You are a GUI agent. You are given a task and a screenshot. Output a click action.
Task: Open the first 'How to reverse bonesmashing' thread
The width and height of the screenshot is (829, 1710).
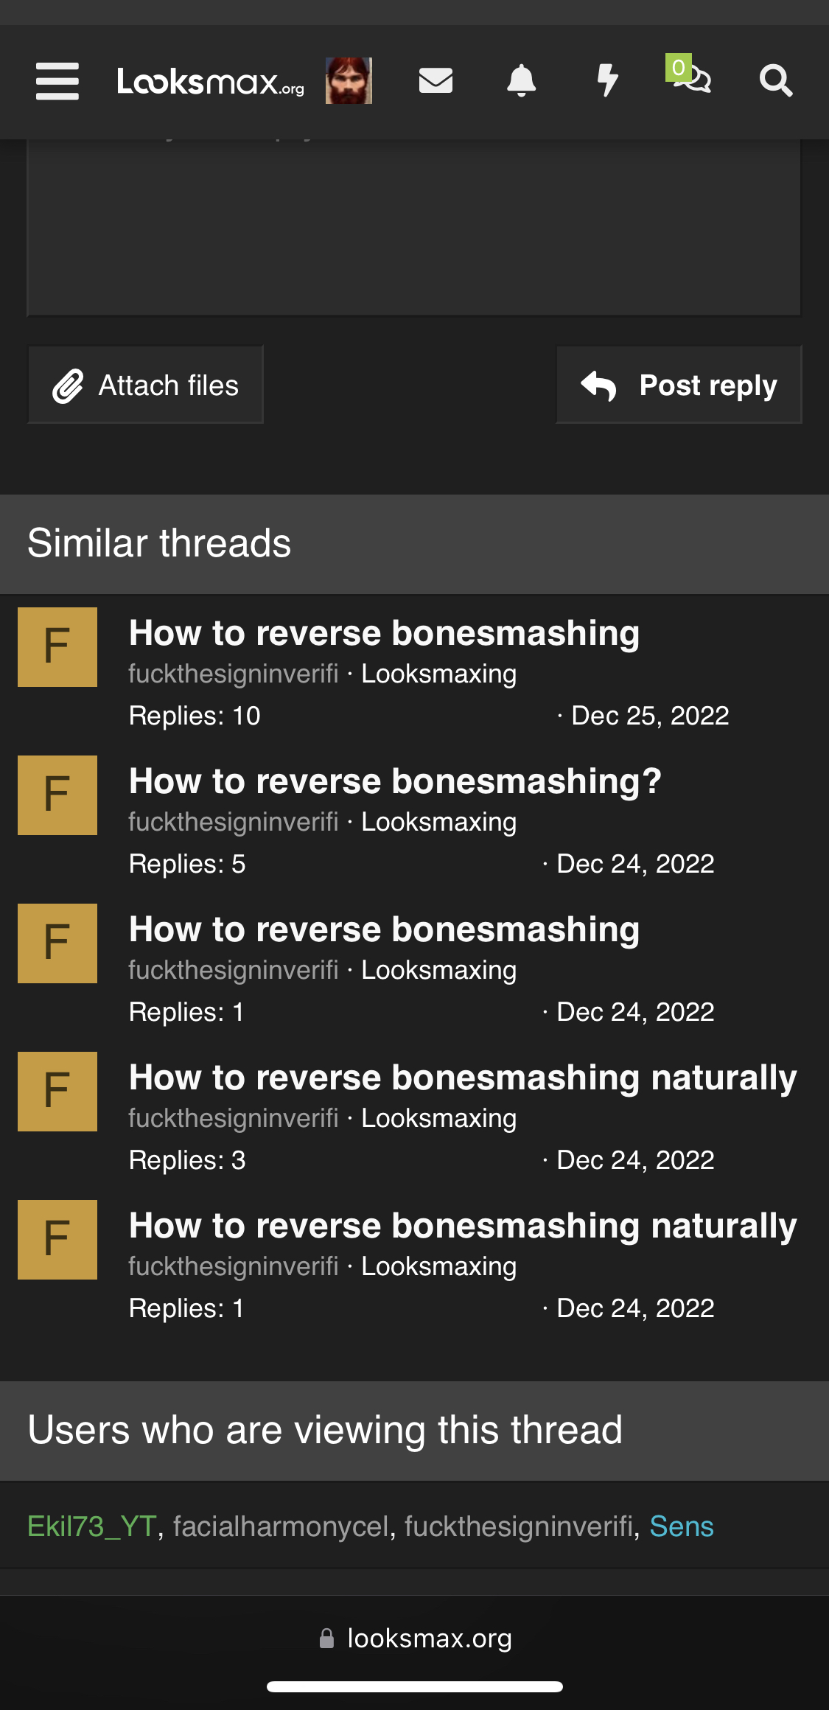point(384,633)
